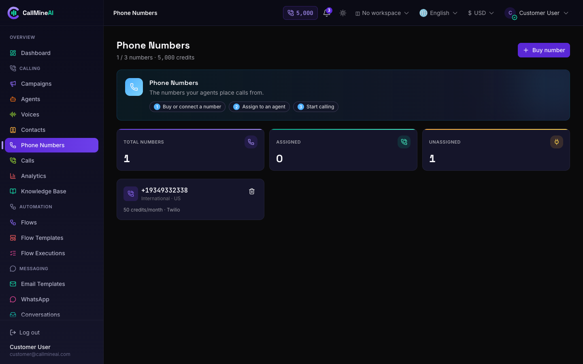This screenshot has width=583, height=364.
Task: Click the 50 credits/month · Twilio text
Action: [152, 210]
